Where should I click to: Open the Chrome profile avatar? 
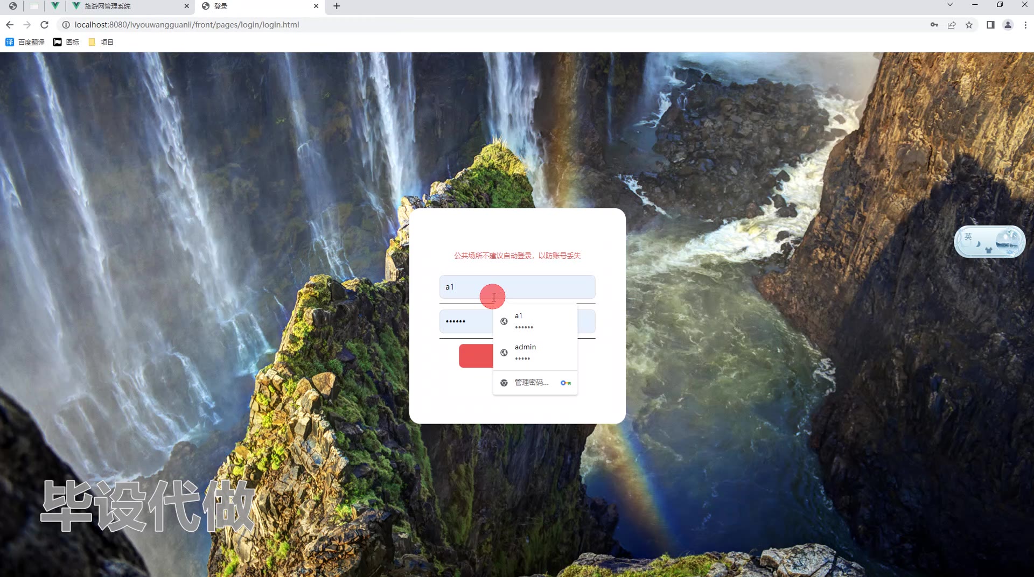1008,25
